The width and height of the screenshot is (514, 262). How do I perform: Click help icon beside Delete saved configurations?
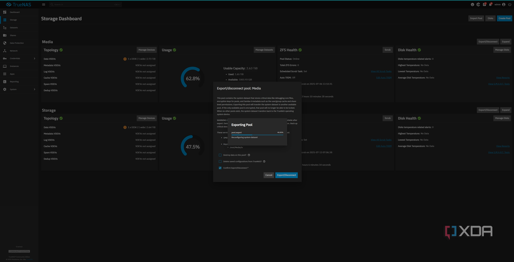pyautogui.click(x=264, y=161)
